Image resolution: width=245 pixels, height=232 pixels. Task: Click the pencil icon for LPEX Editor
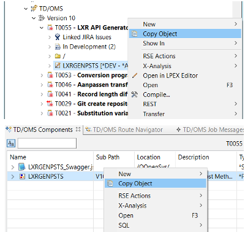[135, 75]
